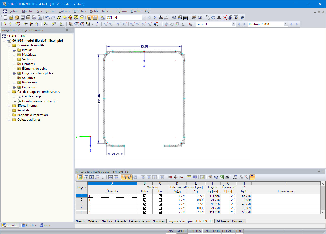Click cell with value 93.556 in Largeur column
Image resolution: width=326 pixels, height=234 pixels.
[x=213, y=204]
